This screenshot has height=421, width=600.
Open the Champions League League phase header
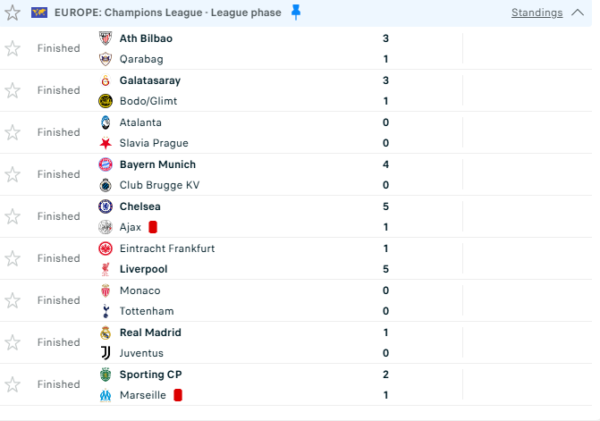(x=167, y=13)
